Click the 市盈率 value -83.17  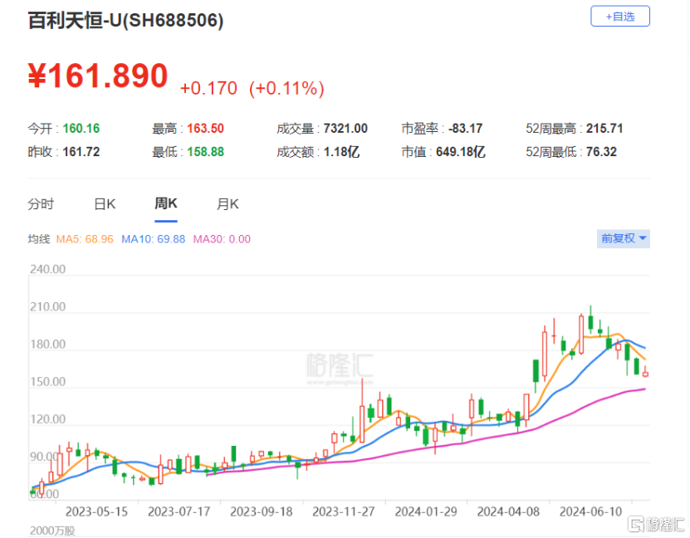[x=465, y=129]
